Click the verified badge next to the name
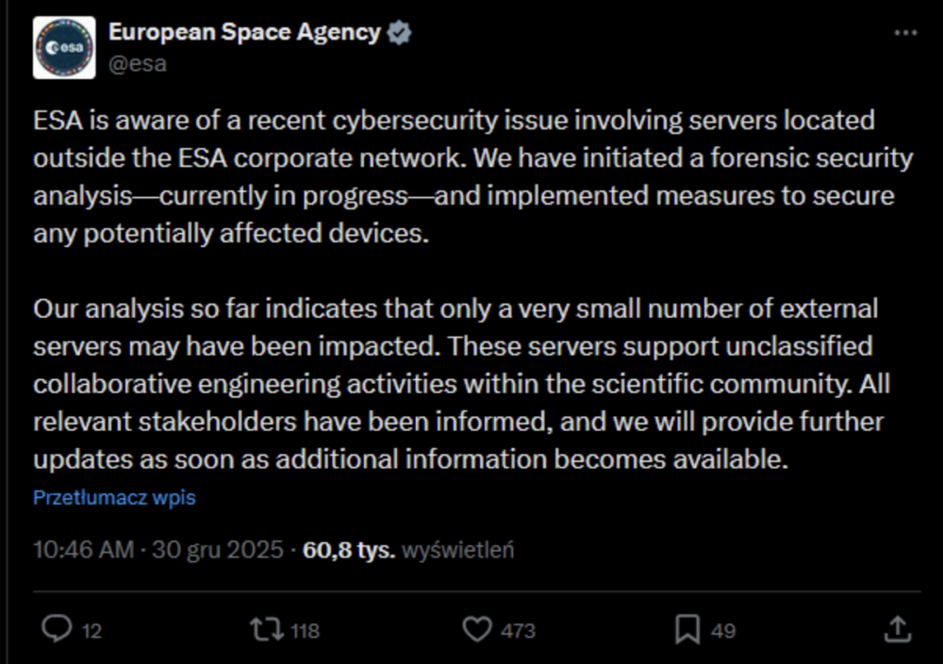 point(400,32)
